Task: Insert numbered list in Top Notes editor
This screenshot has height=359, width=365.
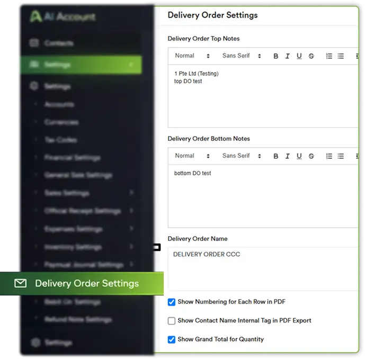Action: click(x=329, y=56)
